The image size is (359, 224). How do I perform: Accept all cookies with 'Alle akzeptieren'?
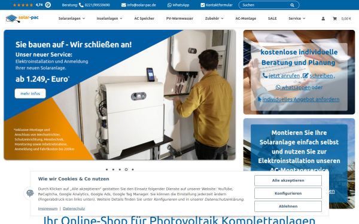tap(288, 180)
